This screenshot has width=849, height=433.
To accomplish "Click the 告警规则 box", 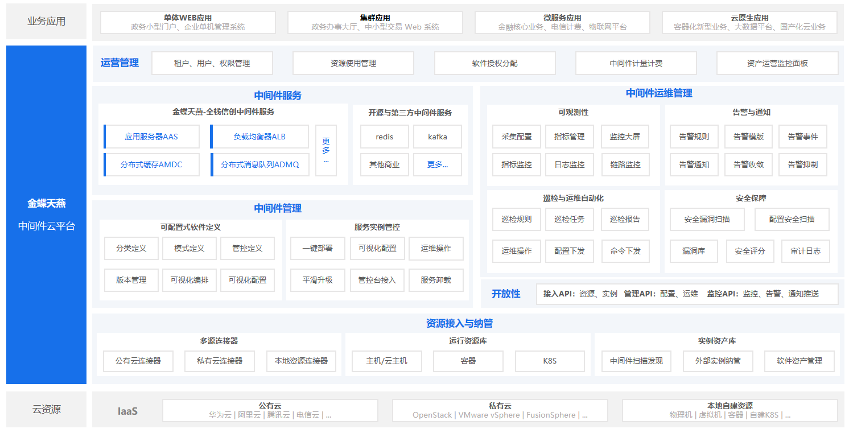I will (x=694, y=137).
